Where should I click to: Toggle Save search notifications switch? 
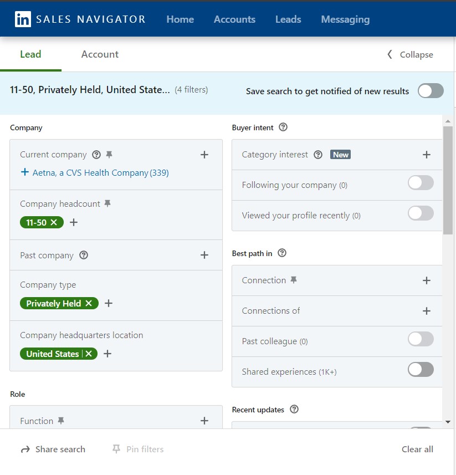coord(431,91)
